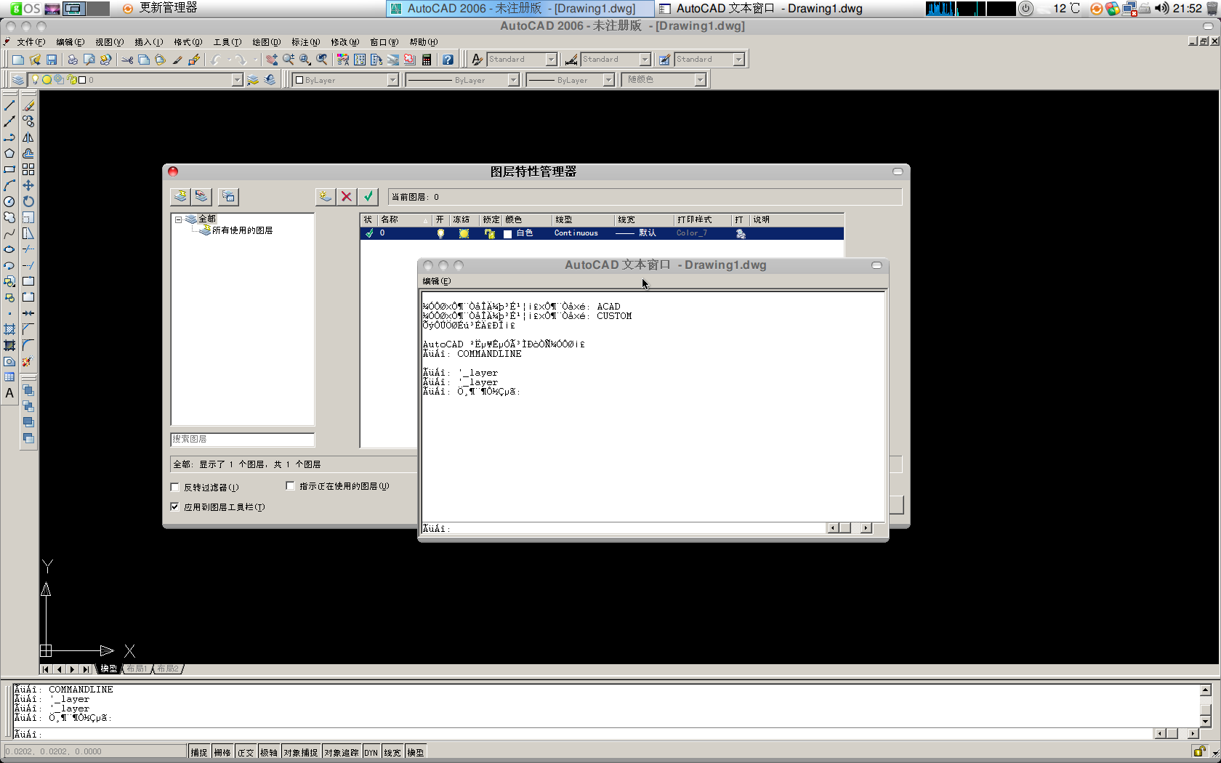
Task: Toggle lock icon for layer 0
Action: point(490,233)
